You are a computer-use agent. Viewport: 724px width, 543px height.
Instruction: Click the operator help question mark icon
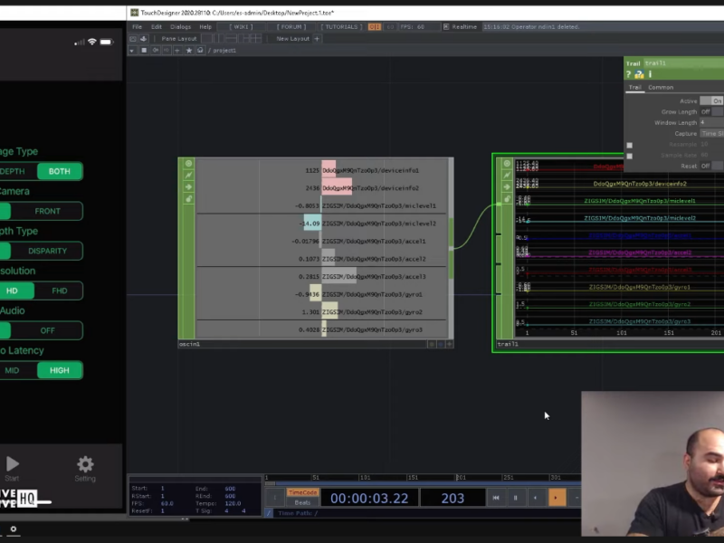629,74
